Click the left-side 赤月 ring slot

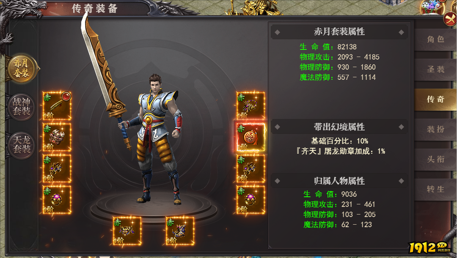click(57, 200)
